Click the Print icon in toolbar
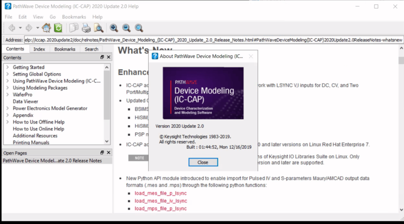The height and width of the screenshot is (224, 404). (86, 28)
